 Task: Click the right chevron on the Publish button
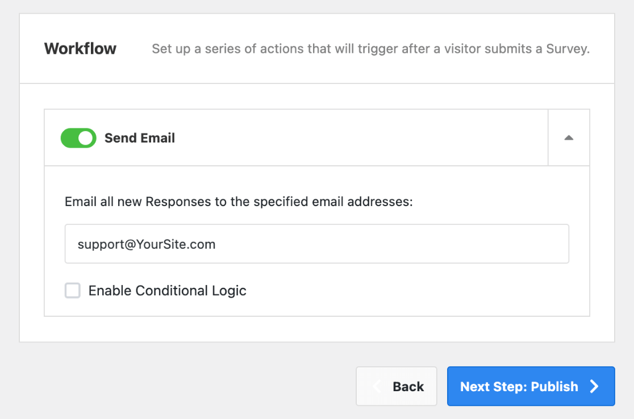[594, 387]
